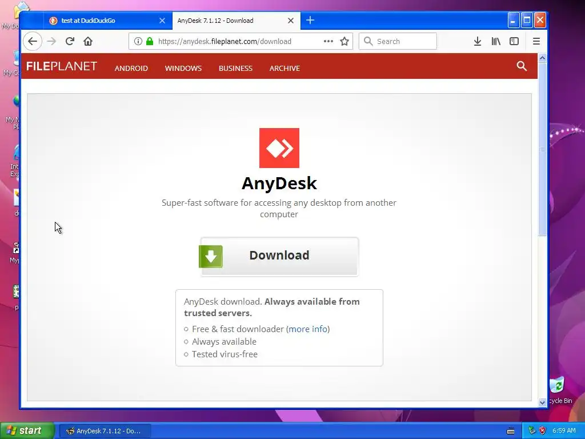Minimize the browser window
This screenshot has height=439, width=585.
click(x=514, y=20)
